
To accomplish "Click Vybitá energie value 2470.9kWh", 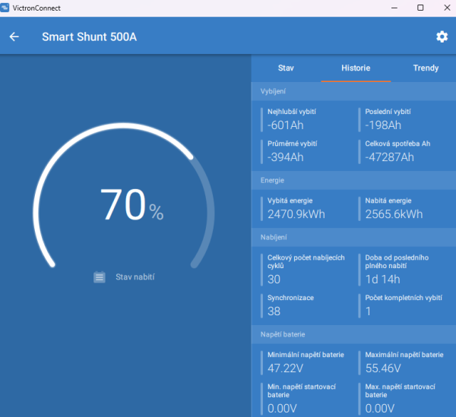I will [x=296, y=214].
